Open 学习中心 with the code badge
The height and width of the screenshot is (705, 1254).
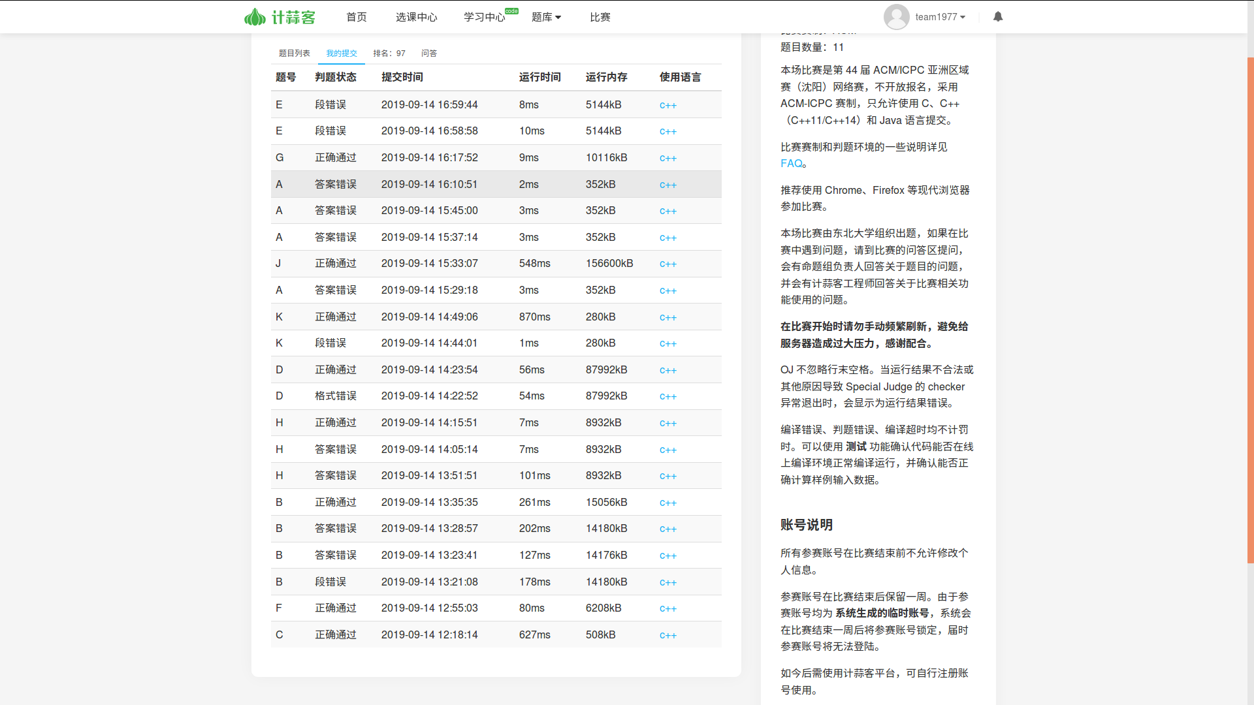tap(485, 17)
